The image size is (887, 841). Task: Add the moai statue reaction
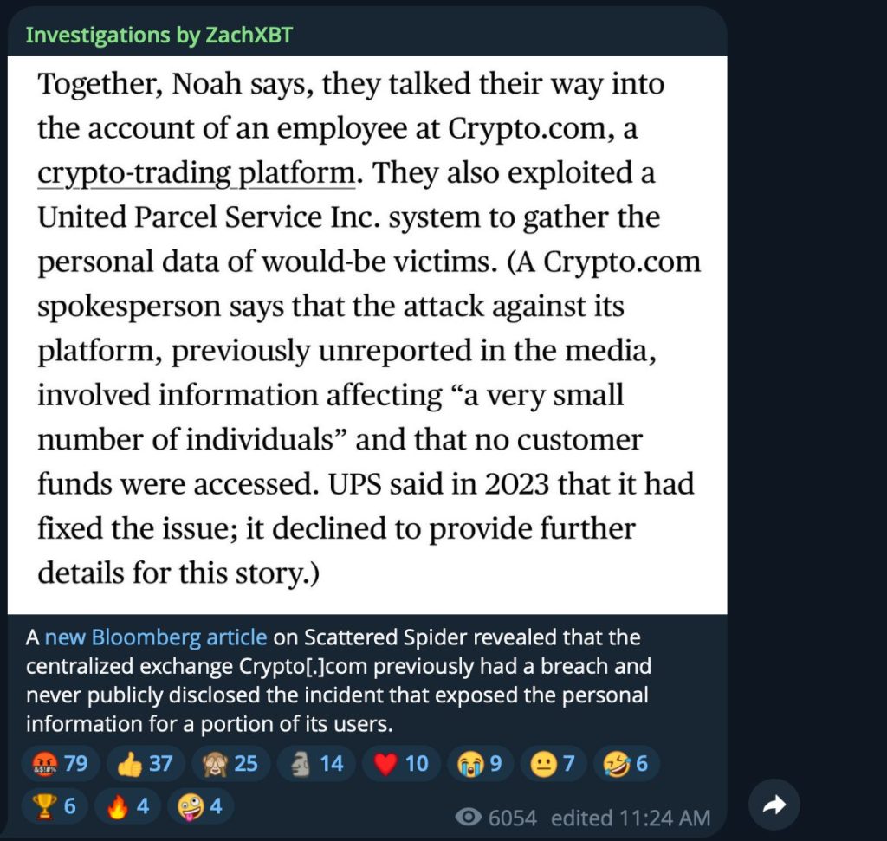(x=315, y=763)
